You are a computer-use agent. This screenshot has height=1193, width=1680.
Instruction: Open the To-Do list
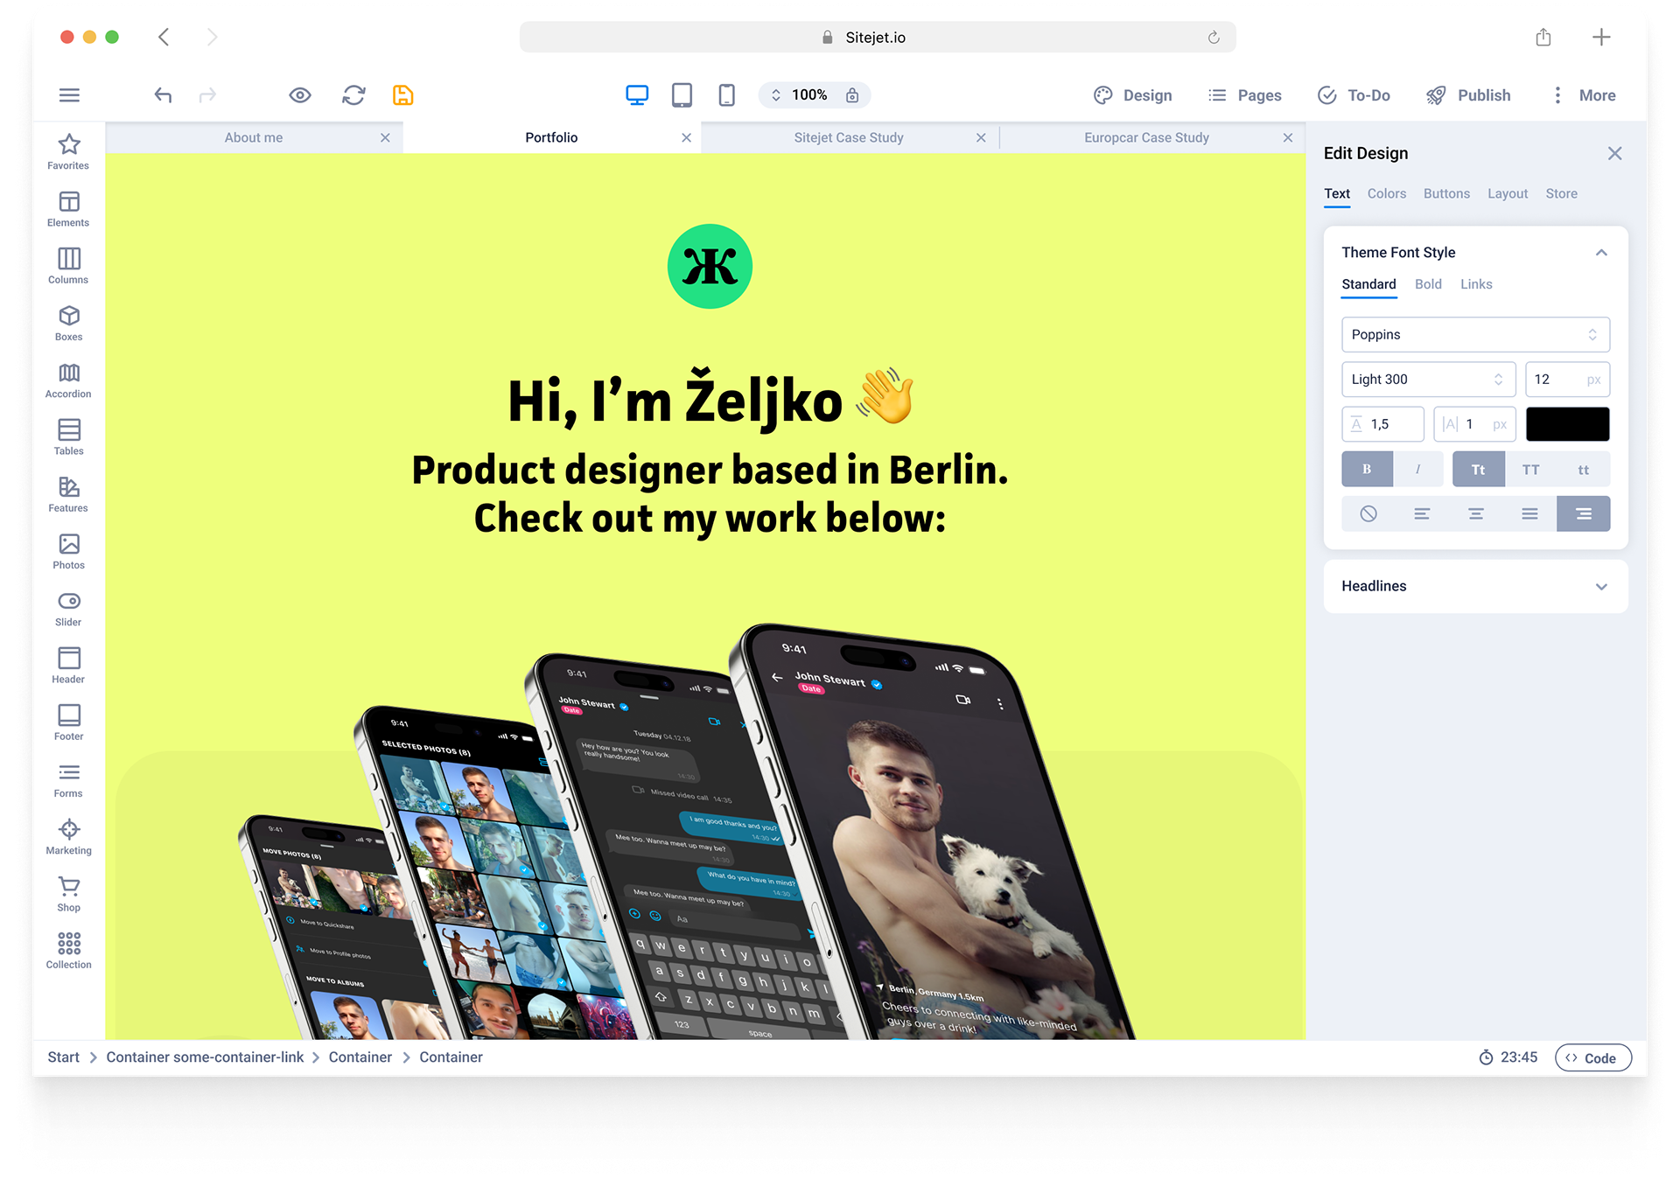tap(1354, 95)
